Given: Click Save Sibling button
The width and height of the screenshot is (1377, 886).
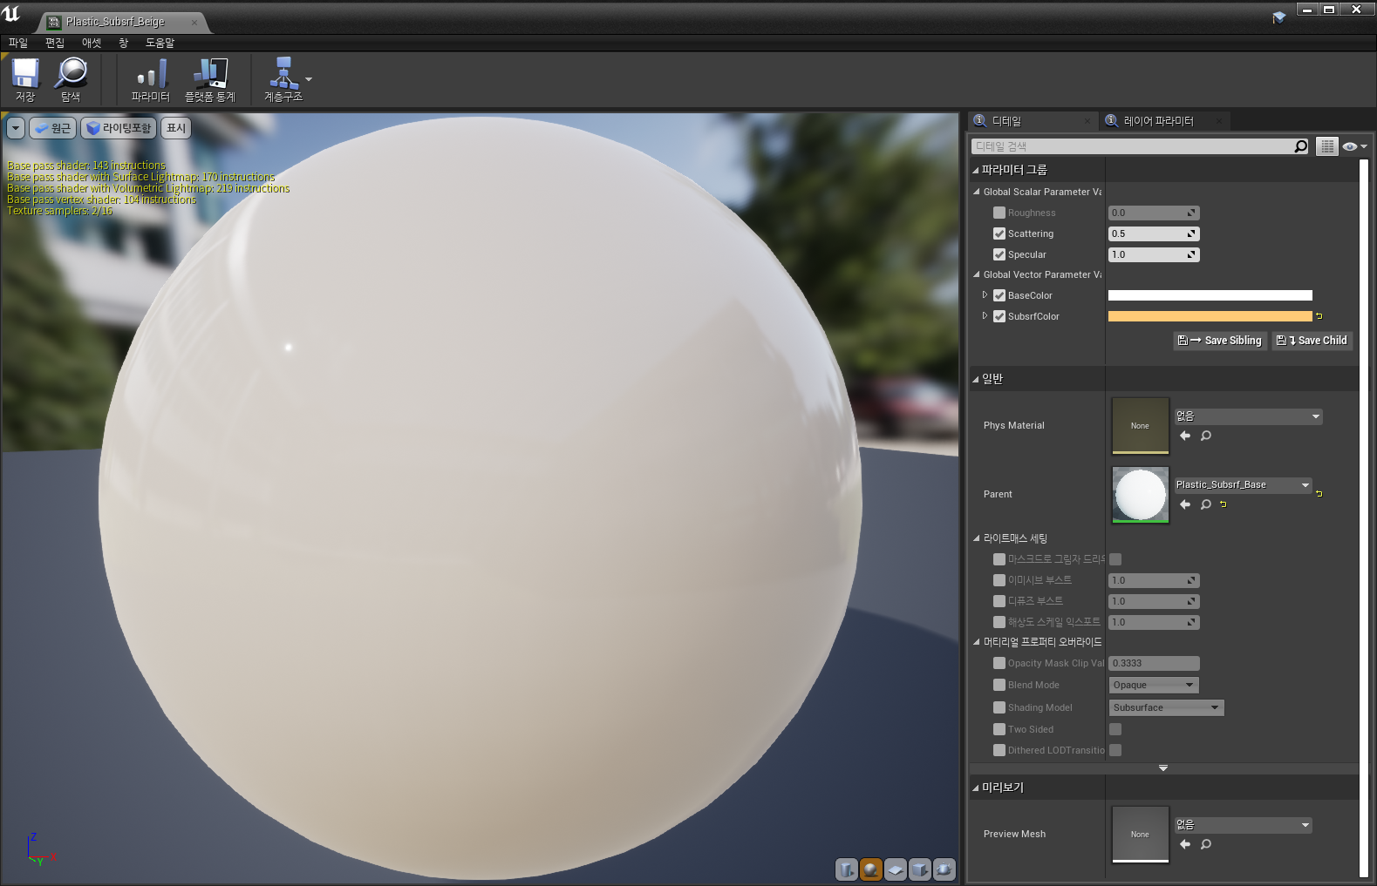Looking at the screenshot, I should (1219, 341).
